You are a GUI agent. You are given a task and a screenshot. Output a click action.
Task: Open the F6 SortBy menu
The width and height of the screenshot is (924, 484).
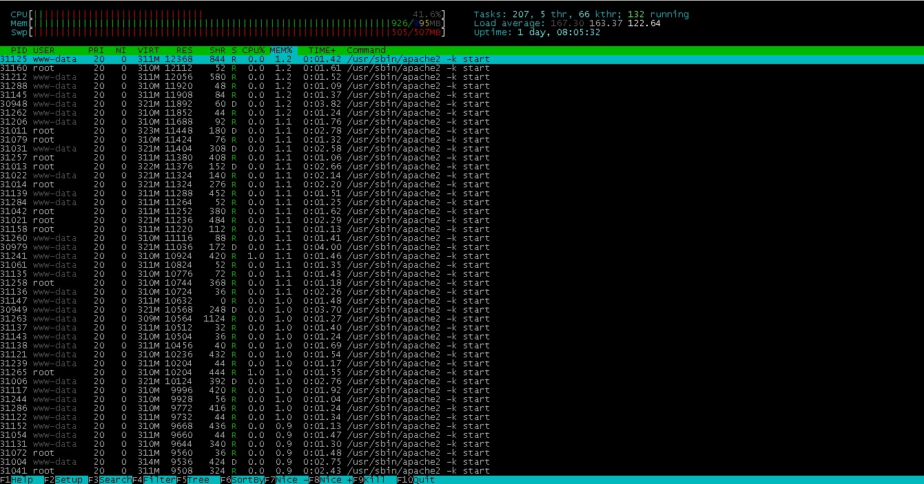[243, 480]
